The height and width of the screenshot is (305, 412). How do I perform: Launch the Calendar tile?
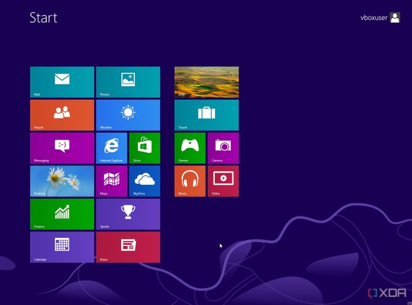[62, 247]
